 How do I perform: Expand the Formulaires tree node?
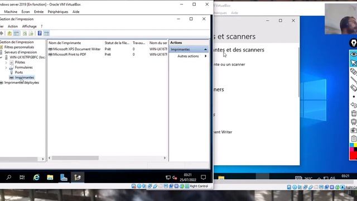point(6,68)
